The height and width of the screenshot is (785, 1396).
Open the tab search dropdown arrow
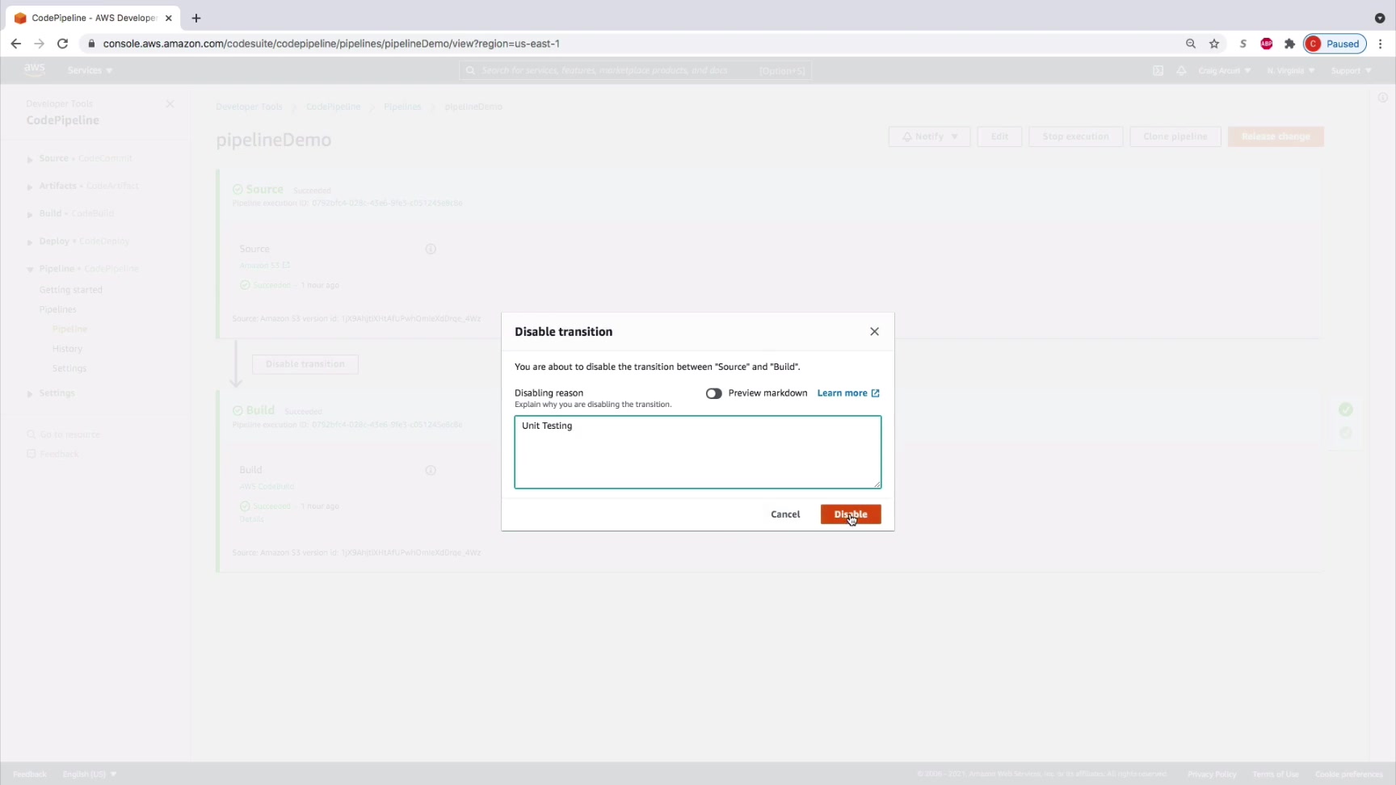click(1380, 18)
